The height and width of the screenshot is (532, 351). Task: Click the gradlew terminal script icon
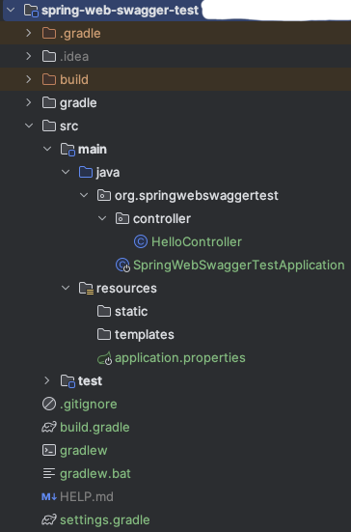point(49,450)
